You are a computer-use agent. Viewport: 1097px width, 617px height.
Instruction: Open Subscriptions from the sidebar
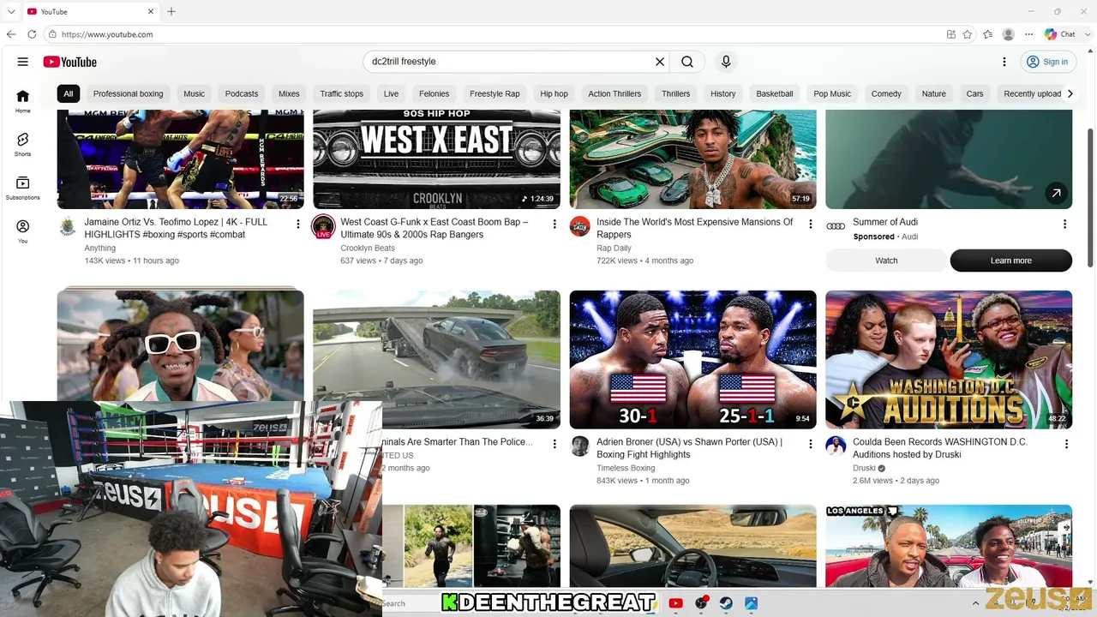22,188
